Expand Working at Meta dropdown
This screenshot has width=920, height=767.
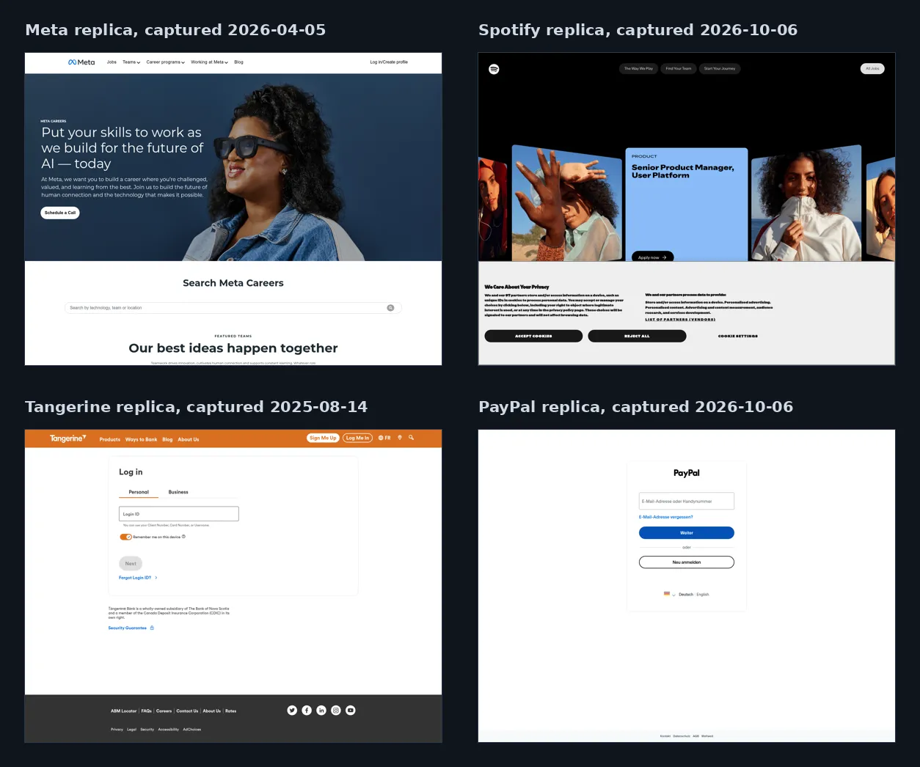tap(210, 62)
